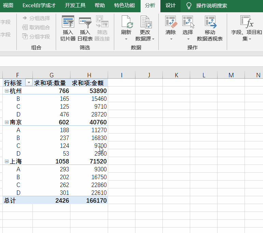This screenshot has height=233, width=263.
Task: Click cell with value 53890
Action: click(89, 91)
